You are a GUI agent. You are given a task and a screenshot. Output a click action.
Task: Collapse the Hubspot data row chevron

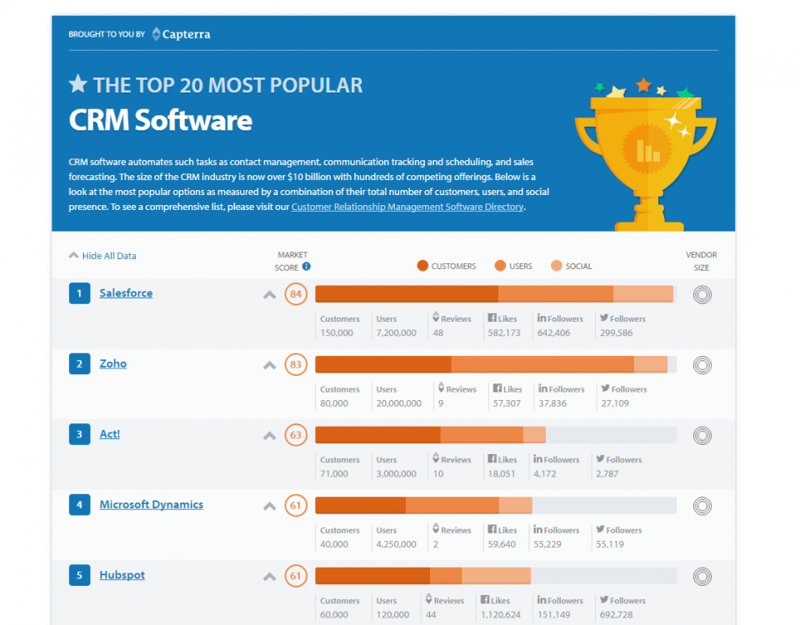coord(269,577)
